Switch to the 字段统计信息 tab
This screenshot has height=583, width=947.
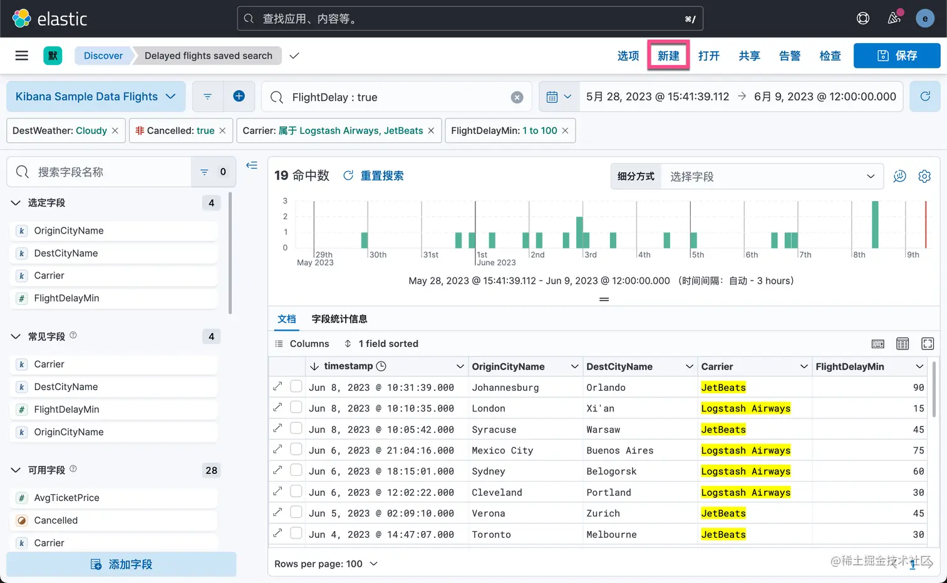tap(339, 319)
